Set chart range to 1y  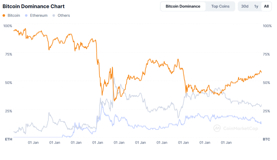(x=256, y=6)
